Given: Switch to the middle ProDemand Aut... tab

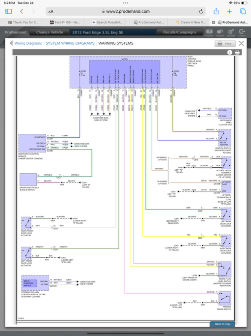Looking at the screenshot, I should coord(149,22).
